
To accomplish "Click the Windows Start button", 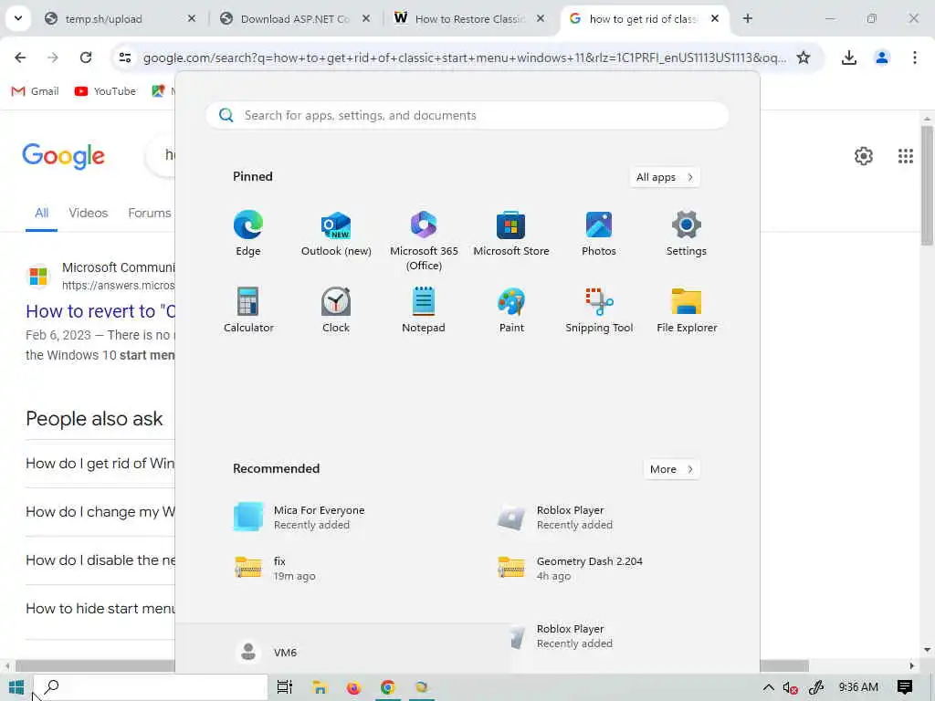I will tap(16, 687).
